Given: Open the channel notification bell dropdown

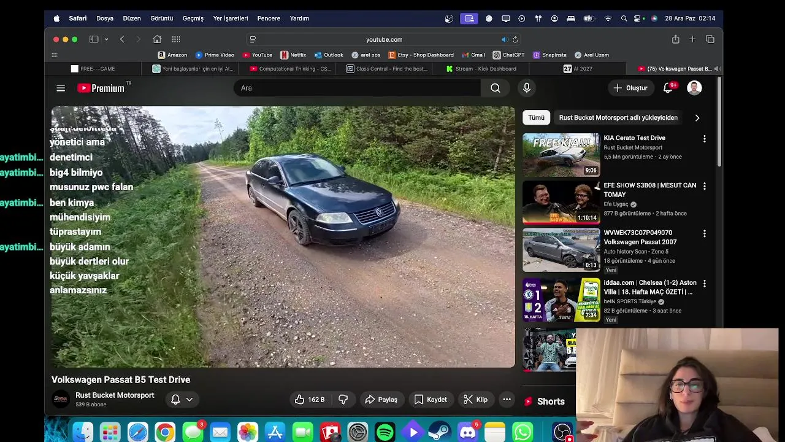Looking at the screenshot, I should 182,400.
